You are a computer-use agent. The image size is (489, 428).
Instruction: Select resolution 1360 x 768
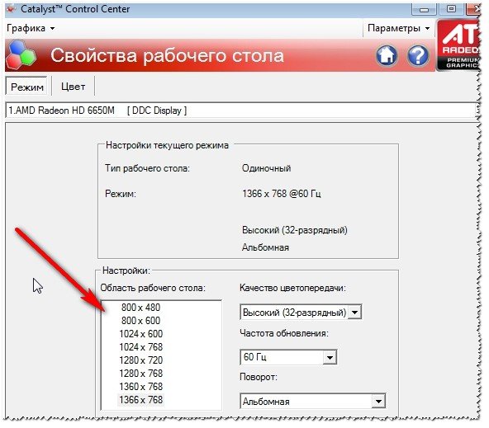tap(140, 387)
